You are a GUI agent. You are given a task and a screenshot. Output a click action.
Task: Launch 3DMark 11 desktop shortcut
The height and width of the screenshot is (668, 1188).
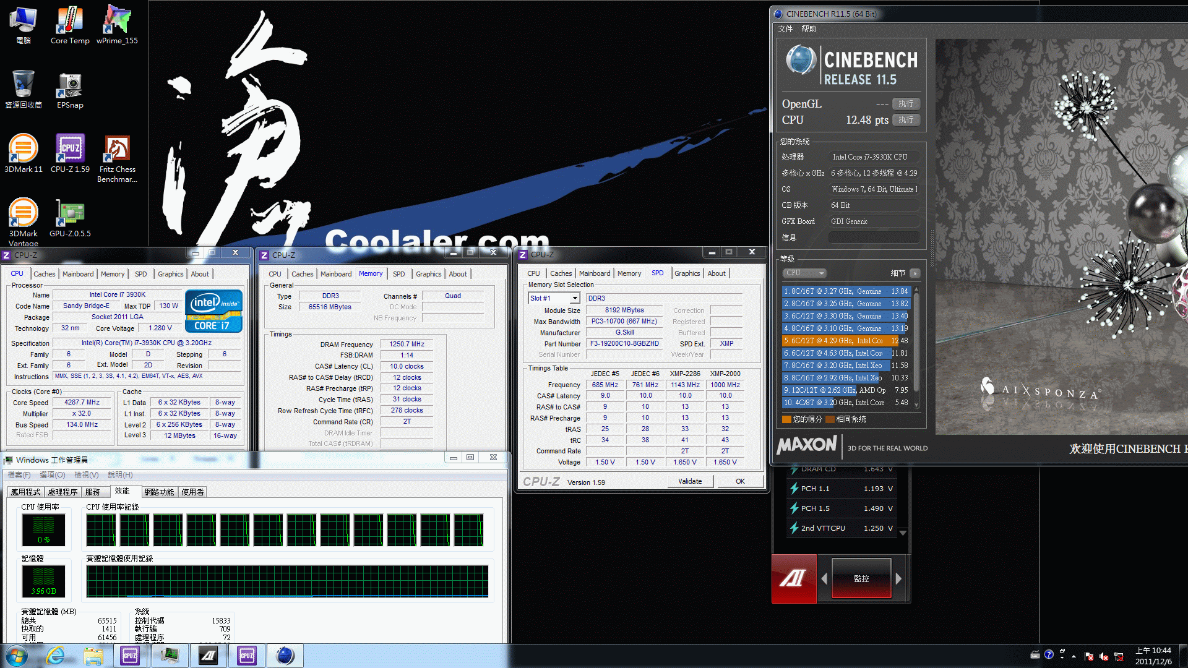click(x=23, y=153)
